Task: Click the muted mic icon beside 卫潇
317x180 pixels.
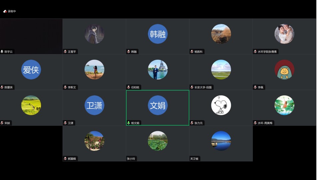Action: [65, 123]
